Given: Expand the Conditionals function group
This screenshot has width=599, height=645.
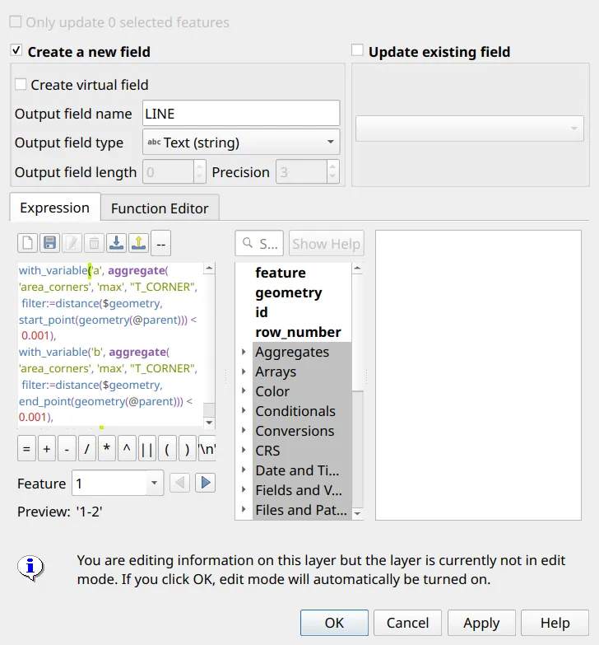Looking at the screenshot, I should point(244,411).
